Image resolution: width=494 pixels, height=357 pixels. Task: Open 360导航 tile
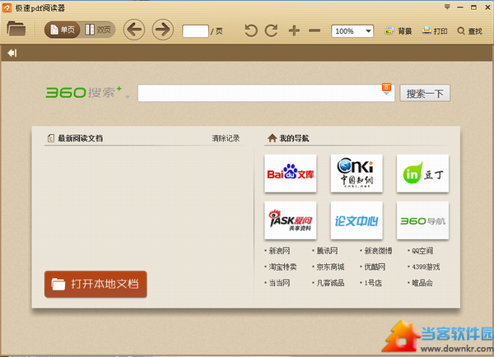pos(423,220)
